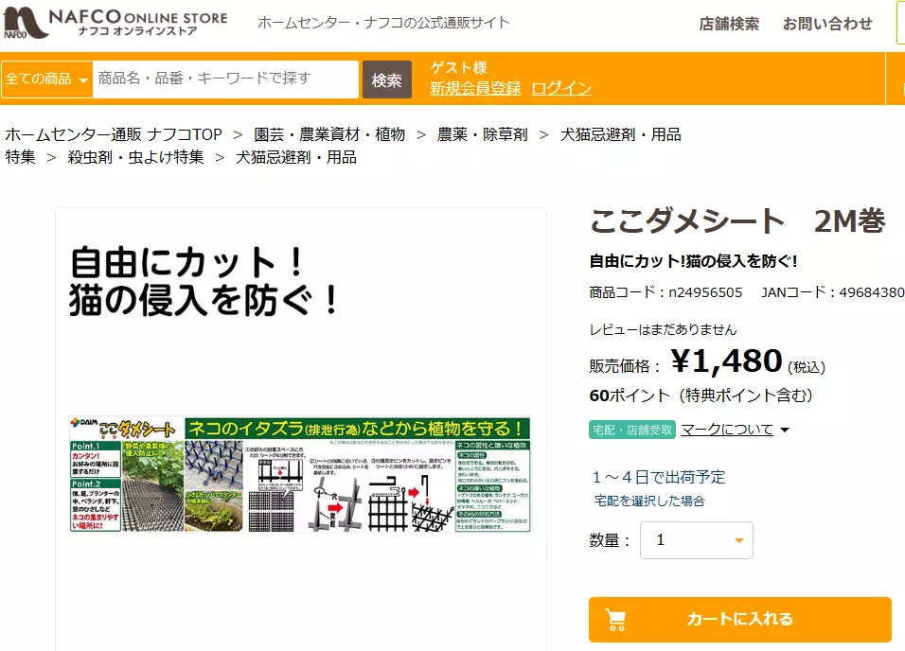The height and width of the screenshot is (651, 905).
Task: Open the お問い合わせ contact page
Action: click(827, 24)
